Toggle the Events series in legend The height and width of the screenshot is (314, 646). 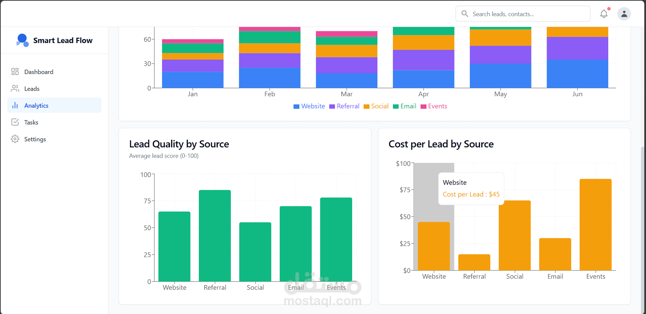[434, 106]
